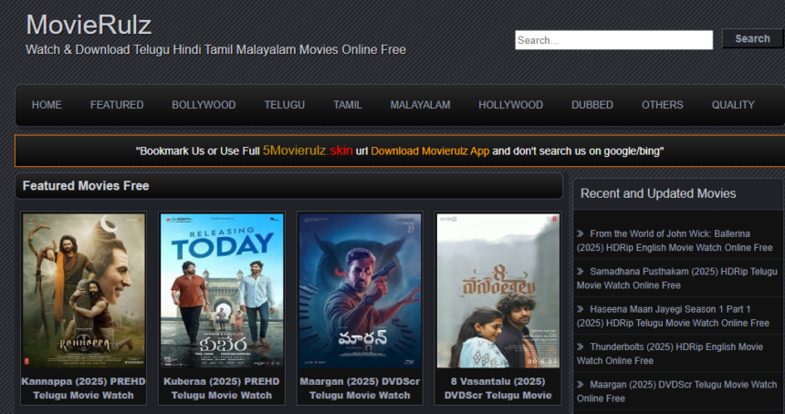
Task: Open the 8 Vasantalu movie poster
Action: [498, 291]
